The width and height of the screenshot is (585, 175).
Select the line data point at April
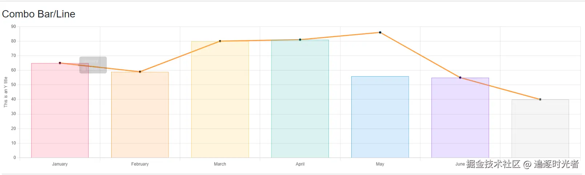tap(300, 40)
